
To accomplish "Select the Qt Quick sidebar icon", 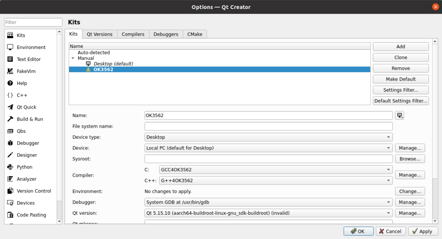I will pos(11,107).
